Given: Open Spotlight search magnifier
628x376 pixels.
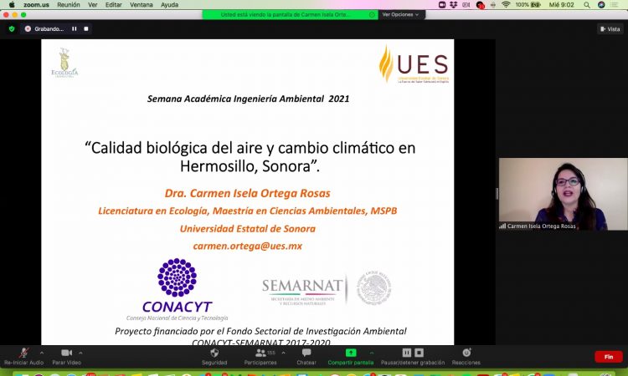Looking at the screenshot, I should click(x=587, y=5).
